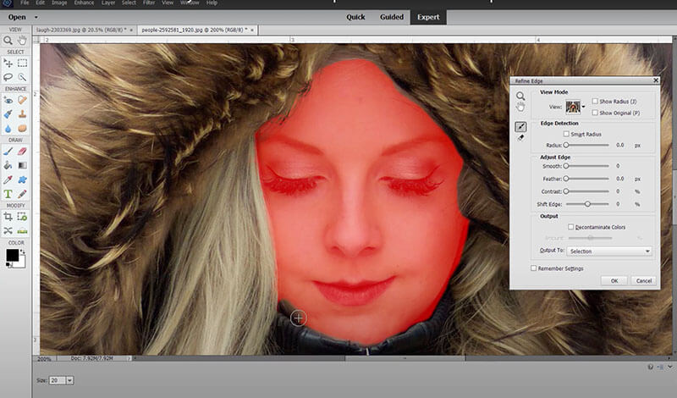The height and width of the screenshot is (398, 677).
Task: Open the Output To dropdown
Action: coord(609,252)
